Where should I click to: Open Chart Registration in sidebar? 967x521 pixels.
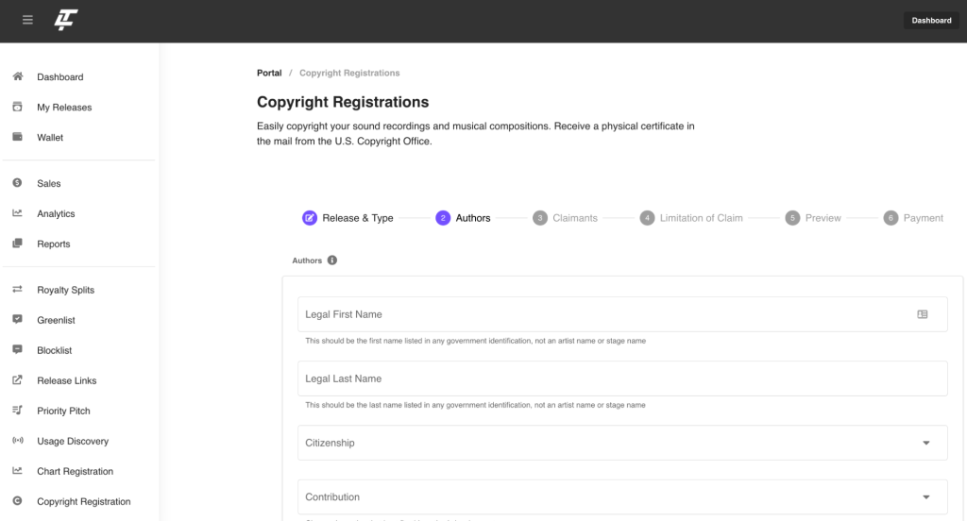click(76, 471)
